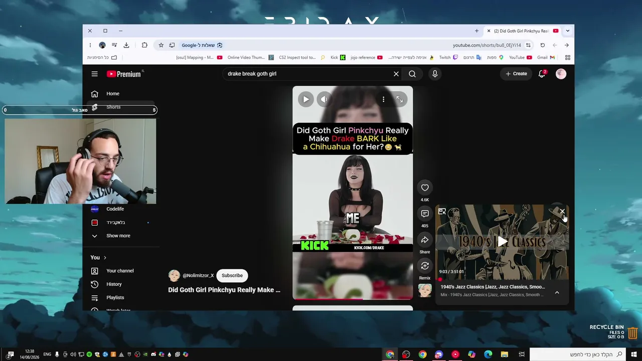Screen dimensions: 642x361
Task: Play the 1940's Jazz Classics miniplayer
Action: 502,242
